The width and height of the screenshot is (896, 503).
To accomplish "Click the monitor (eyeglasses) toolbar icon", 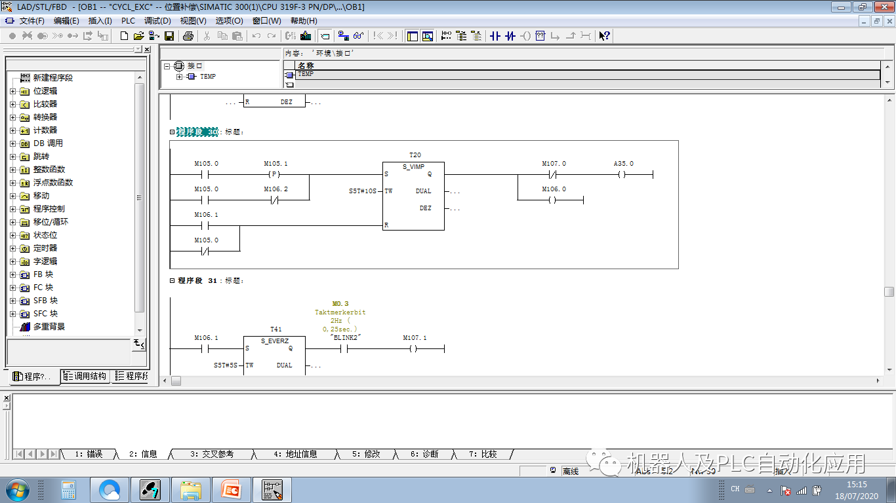I will 358,36.
